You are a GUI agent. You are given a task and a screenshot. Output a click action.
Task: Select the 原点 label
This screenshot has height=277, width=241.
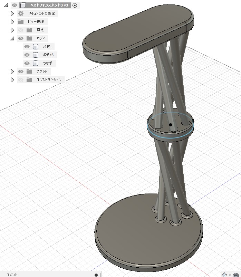click(x=40, y=30)
